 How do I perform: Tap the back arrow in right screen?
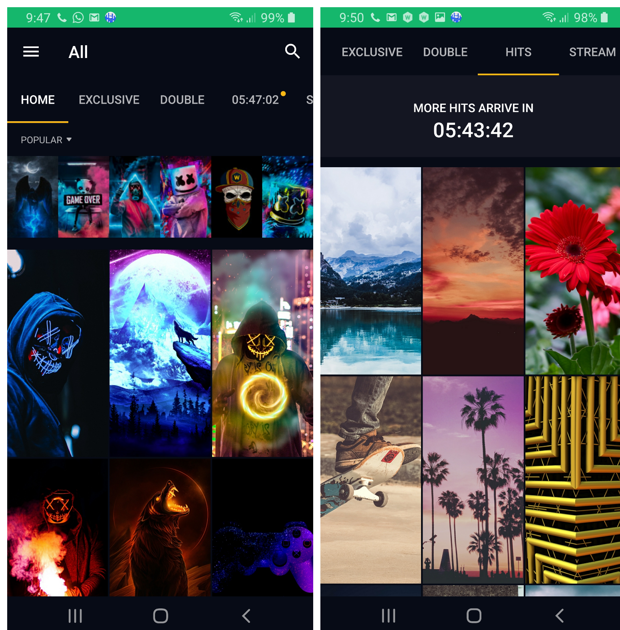[x=559, y=616]
